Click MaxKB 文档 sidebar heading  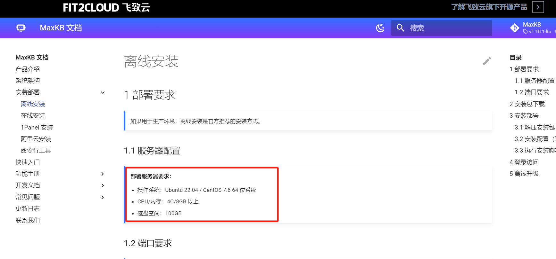(32, 58)
